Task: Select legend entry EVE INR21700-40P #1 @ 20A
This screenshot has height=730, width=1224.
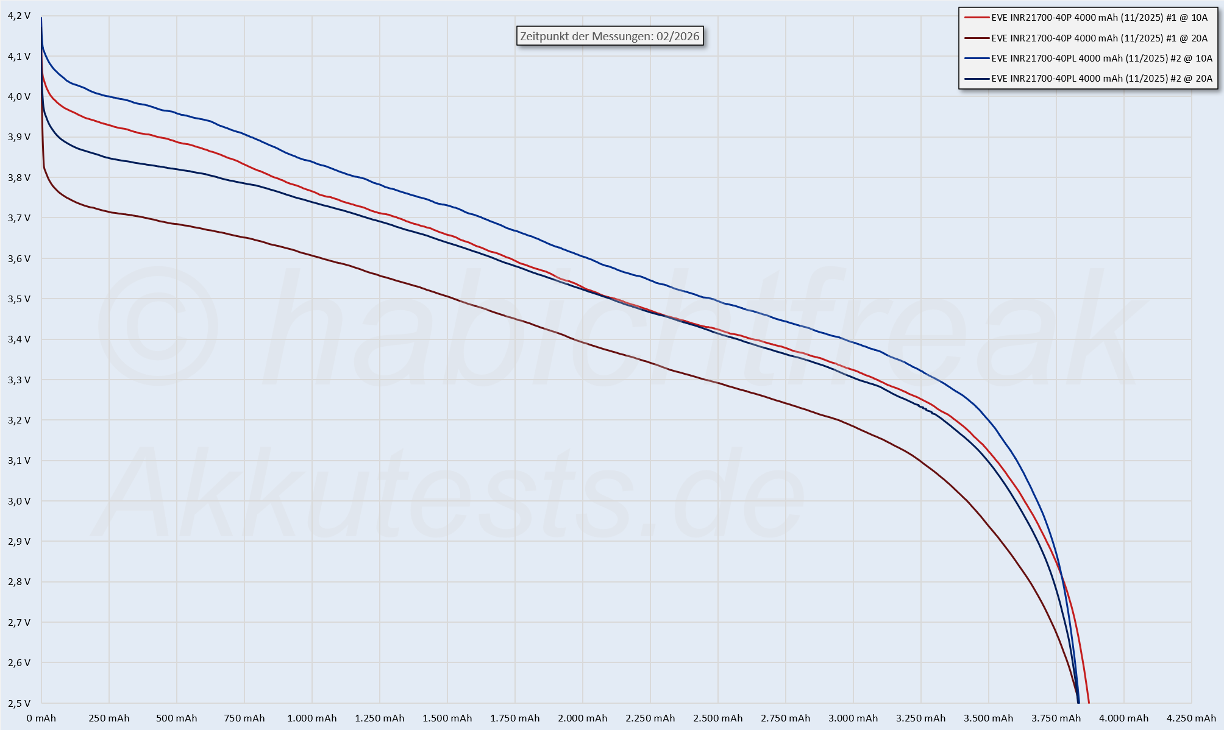Action: [1099, 38]
